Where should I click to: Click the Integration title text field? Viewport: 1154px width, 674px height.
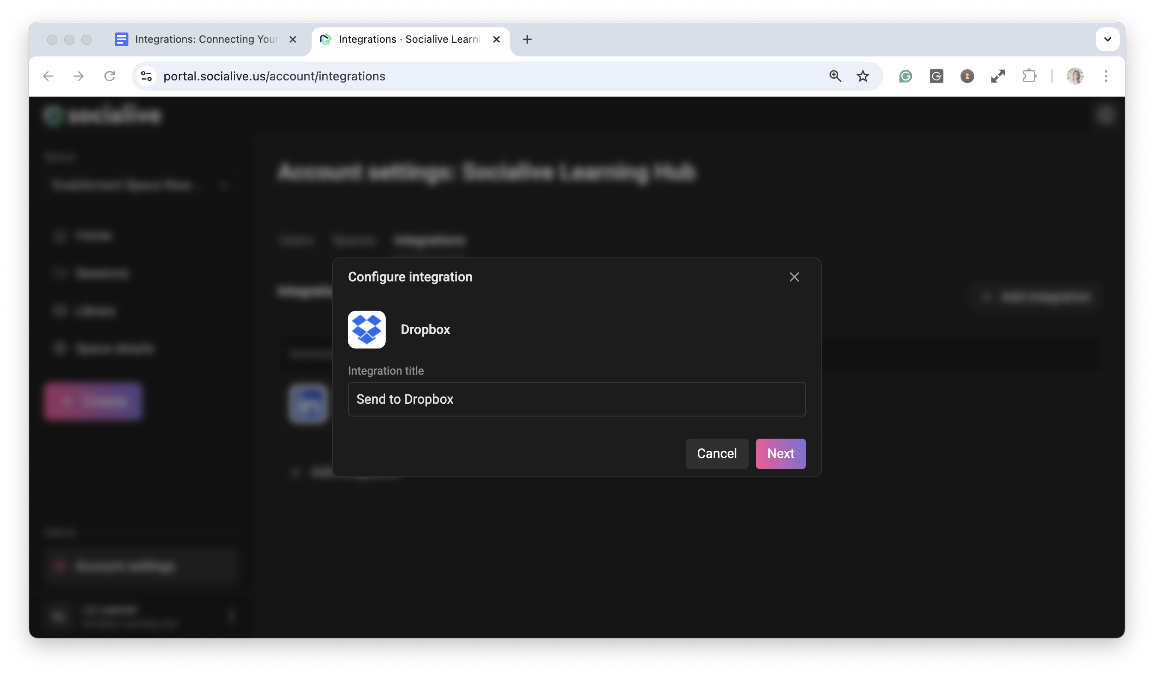(x=576, y=399)
